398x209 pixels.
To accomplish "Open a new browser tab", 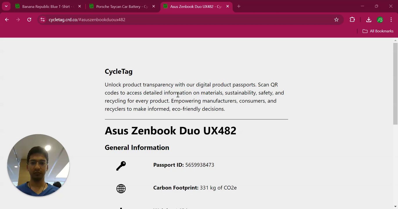I will click(x=239, y=6).
